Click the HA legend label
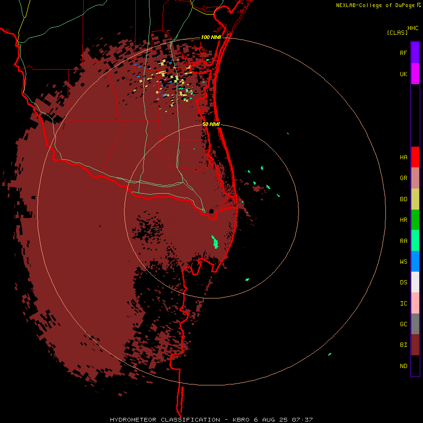The image size is (423, 423). 403,157
